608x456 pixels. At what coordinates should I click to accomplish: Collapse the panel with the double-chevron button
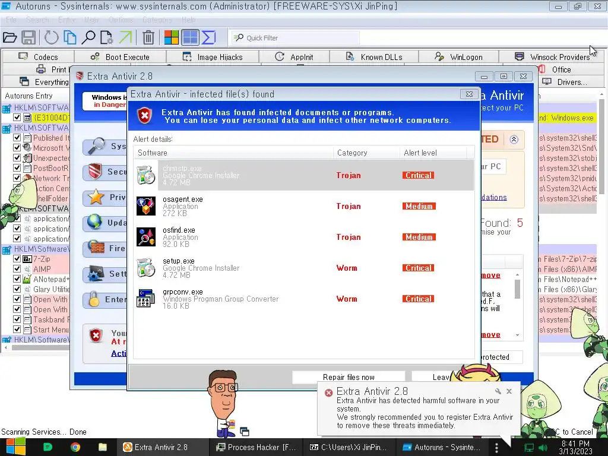click(514, 139)
